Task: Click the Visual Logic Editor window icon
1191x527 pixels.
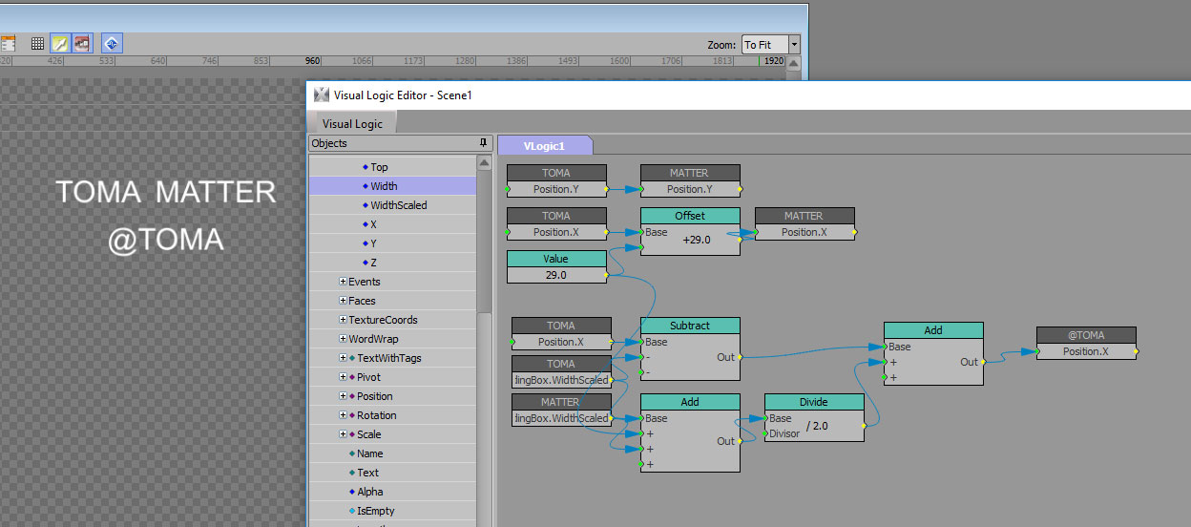Action: [322, 95]
